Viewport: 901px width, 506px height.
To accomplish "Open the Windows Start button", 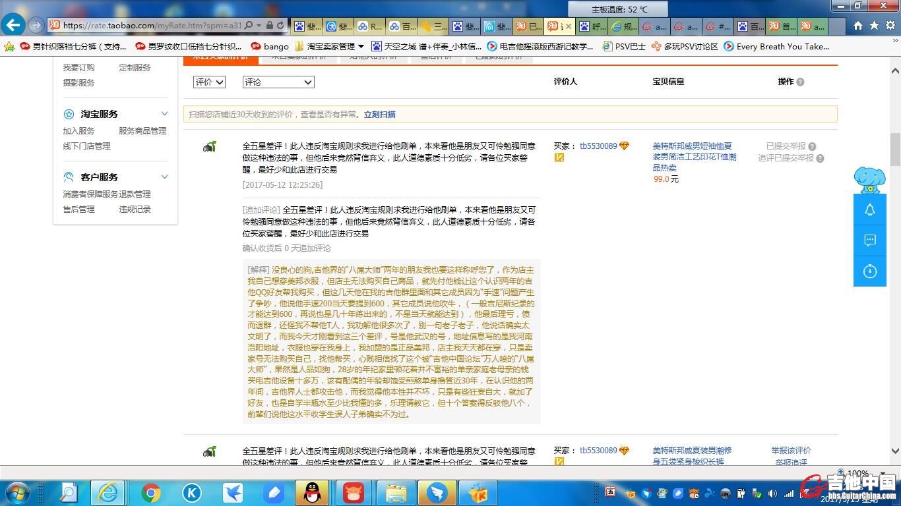I will point(17,492).
